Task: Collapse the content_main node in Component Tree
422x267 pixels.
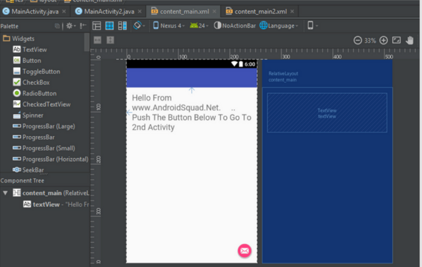Action: [x=5, y=193]
